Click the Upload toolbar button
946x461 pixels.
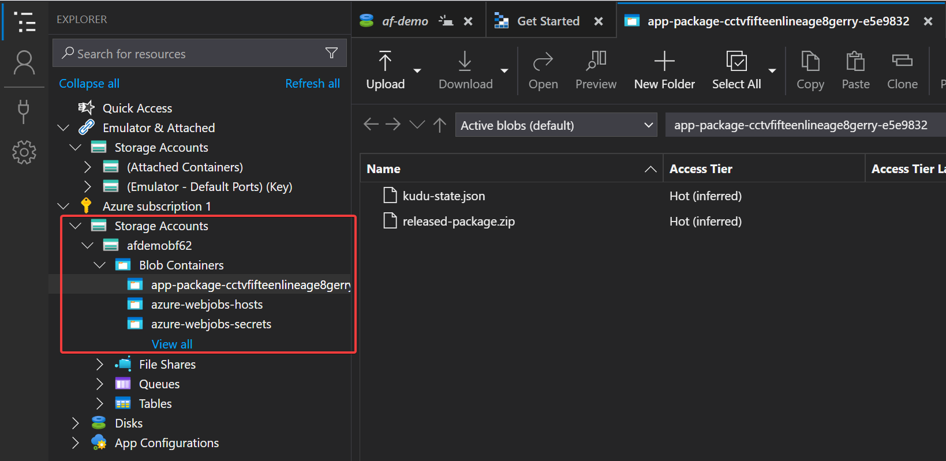click(385, 70)
